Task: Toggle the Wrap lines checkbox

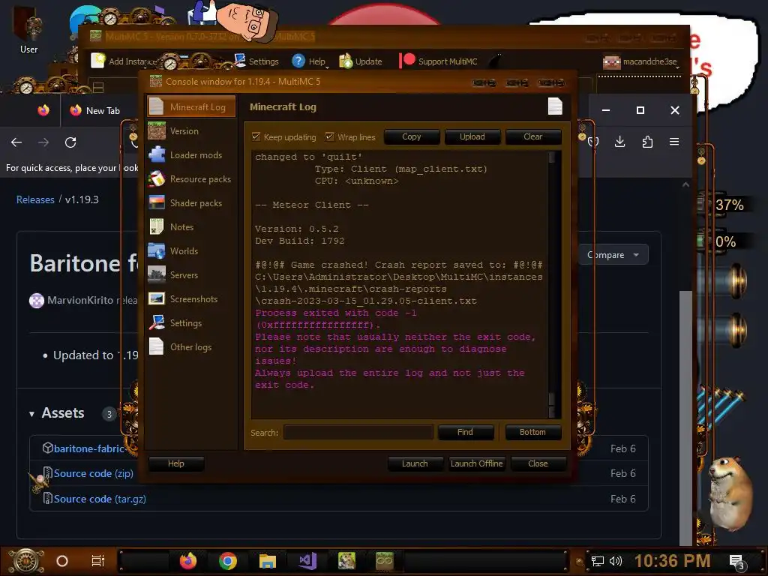Action: pos(330,136)
